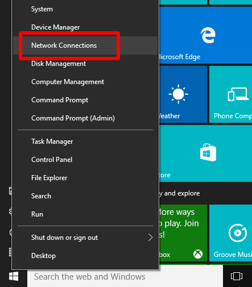Open File Explorer from the menu
The height and width of the screenshot is (287, 252).
click(85, 178)
